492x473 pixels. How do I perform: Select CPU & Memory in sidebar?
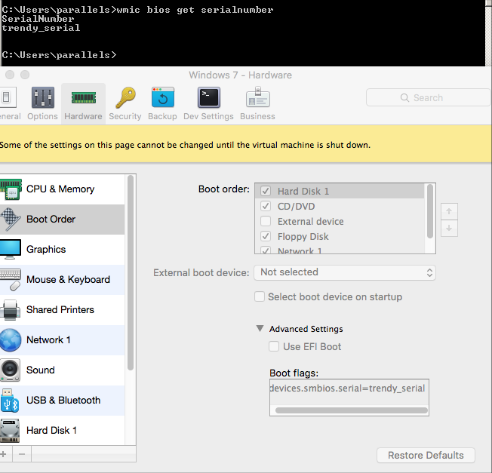click(x=62, y=189)
